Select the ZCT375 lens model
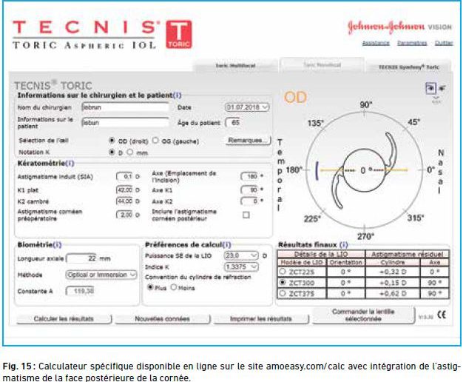The image size is (466, 382). pos(283,293)
